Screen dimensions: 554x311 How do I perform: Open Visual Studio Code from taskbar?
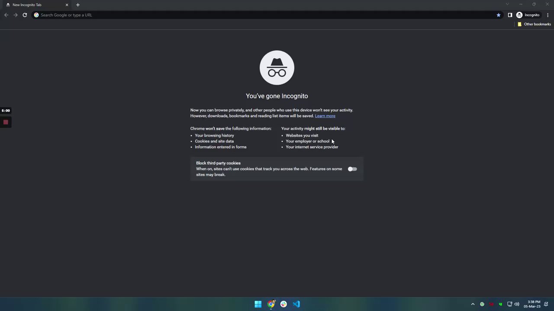point(296,304)
